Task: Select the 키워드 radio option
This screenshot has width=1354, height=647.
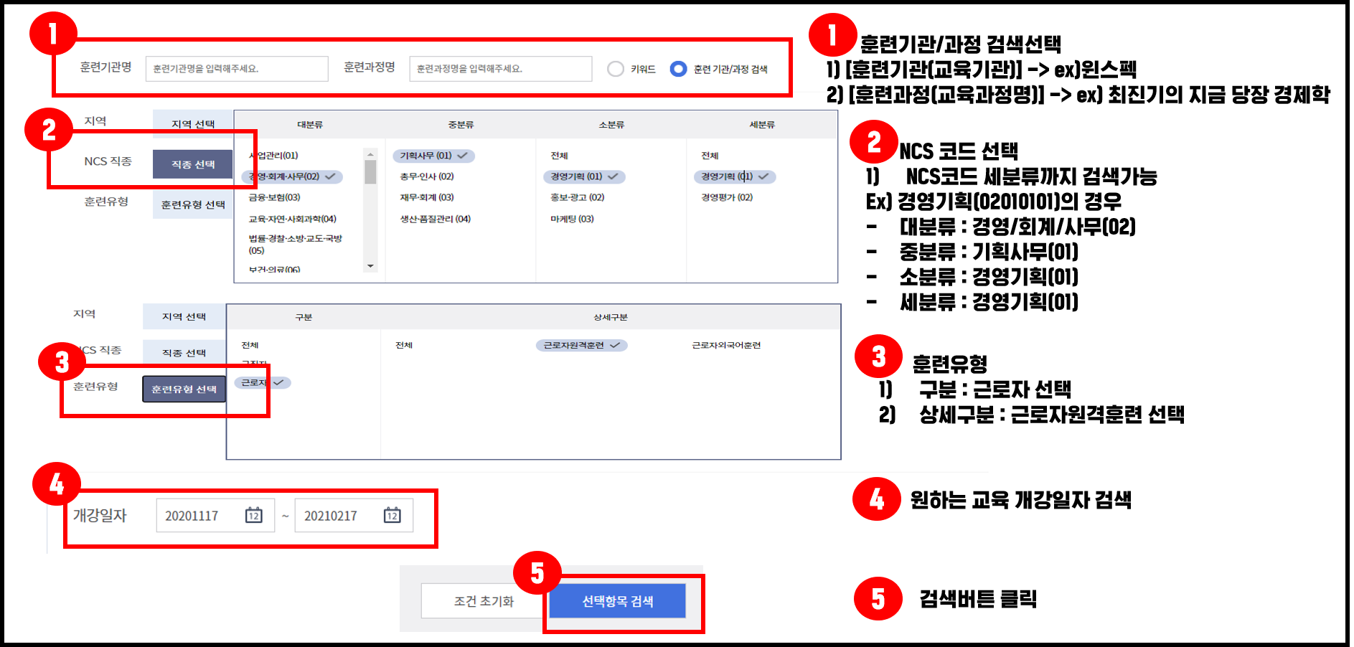Action: tap(616, 69)
